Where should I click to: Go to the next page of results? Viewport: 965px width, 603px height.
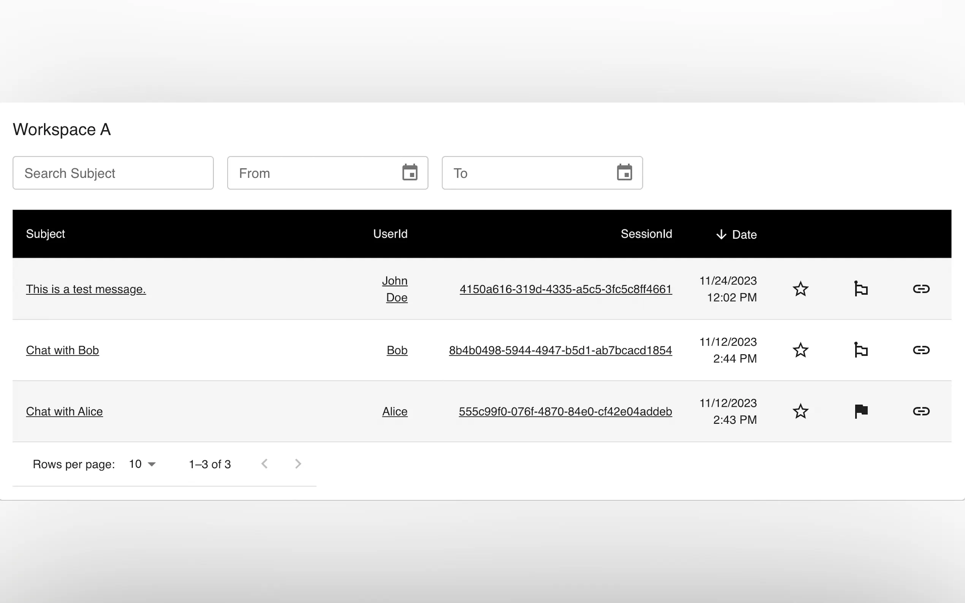pyautogui.click(x=297, y=464)
